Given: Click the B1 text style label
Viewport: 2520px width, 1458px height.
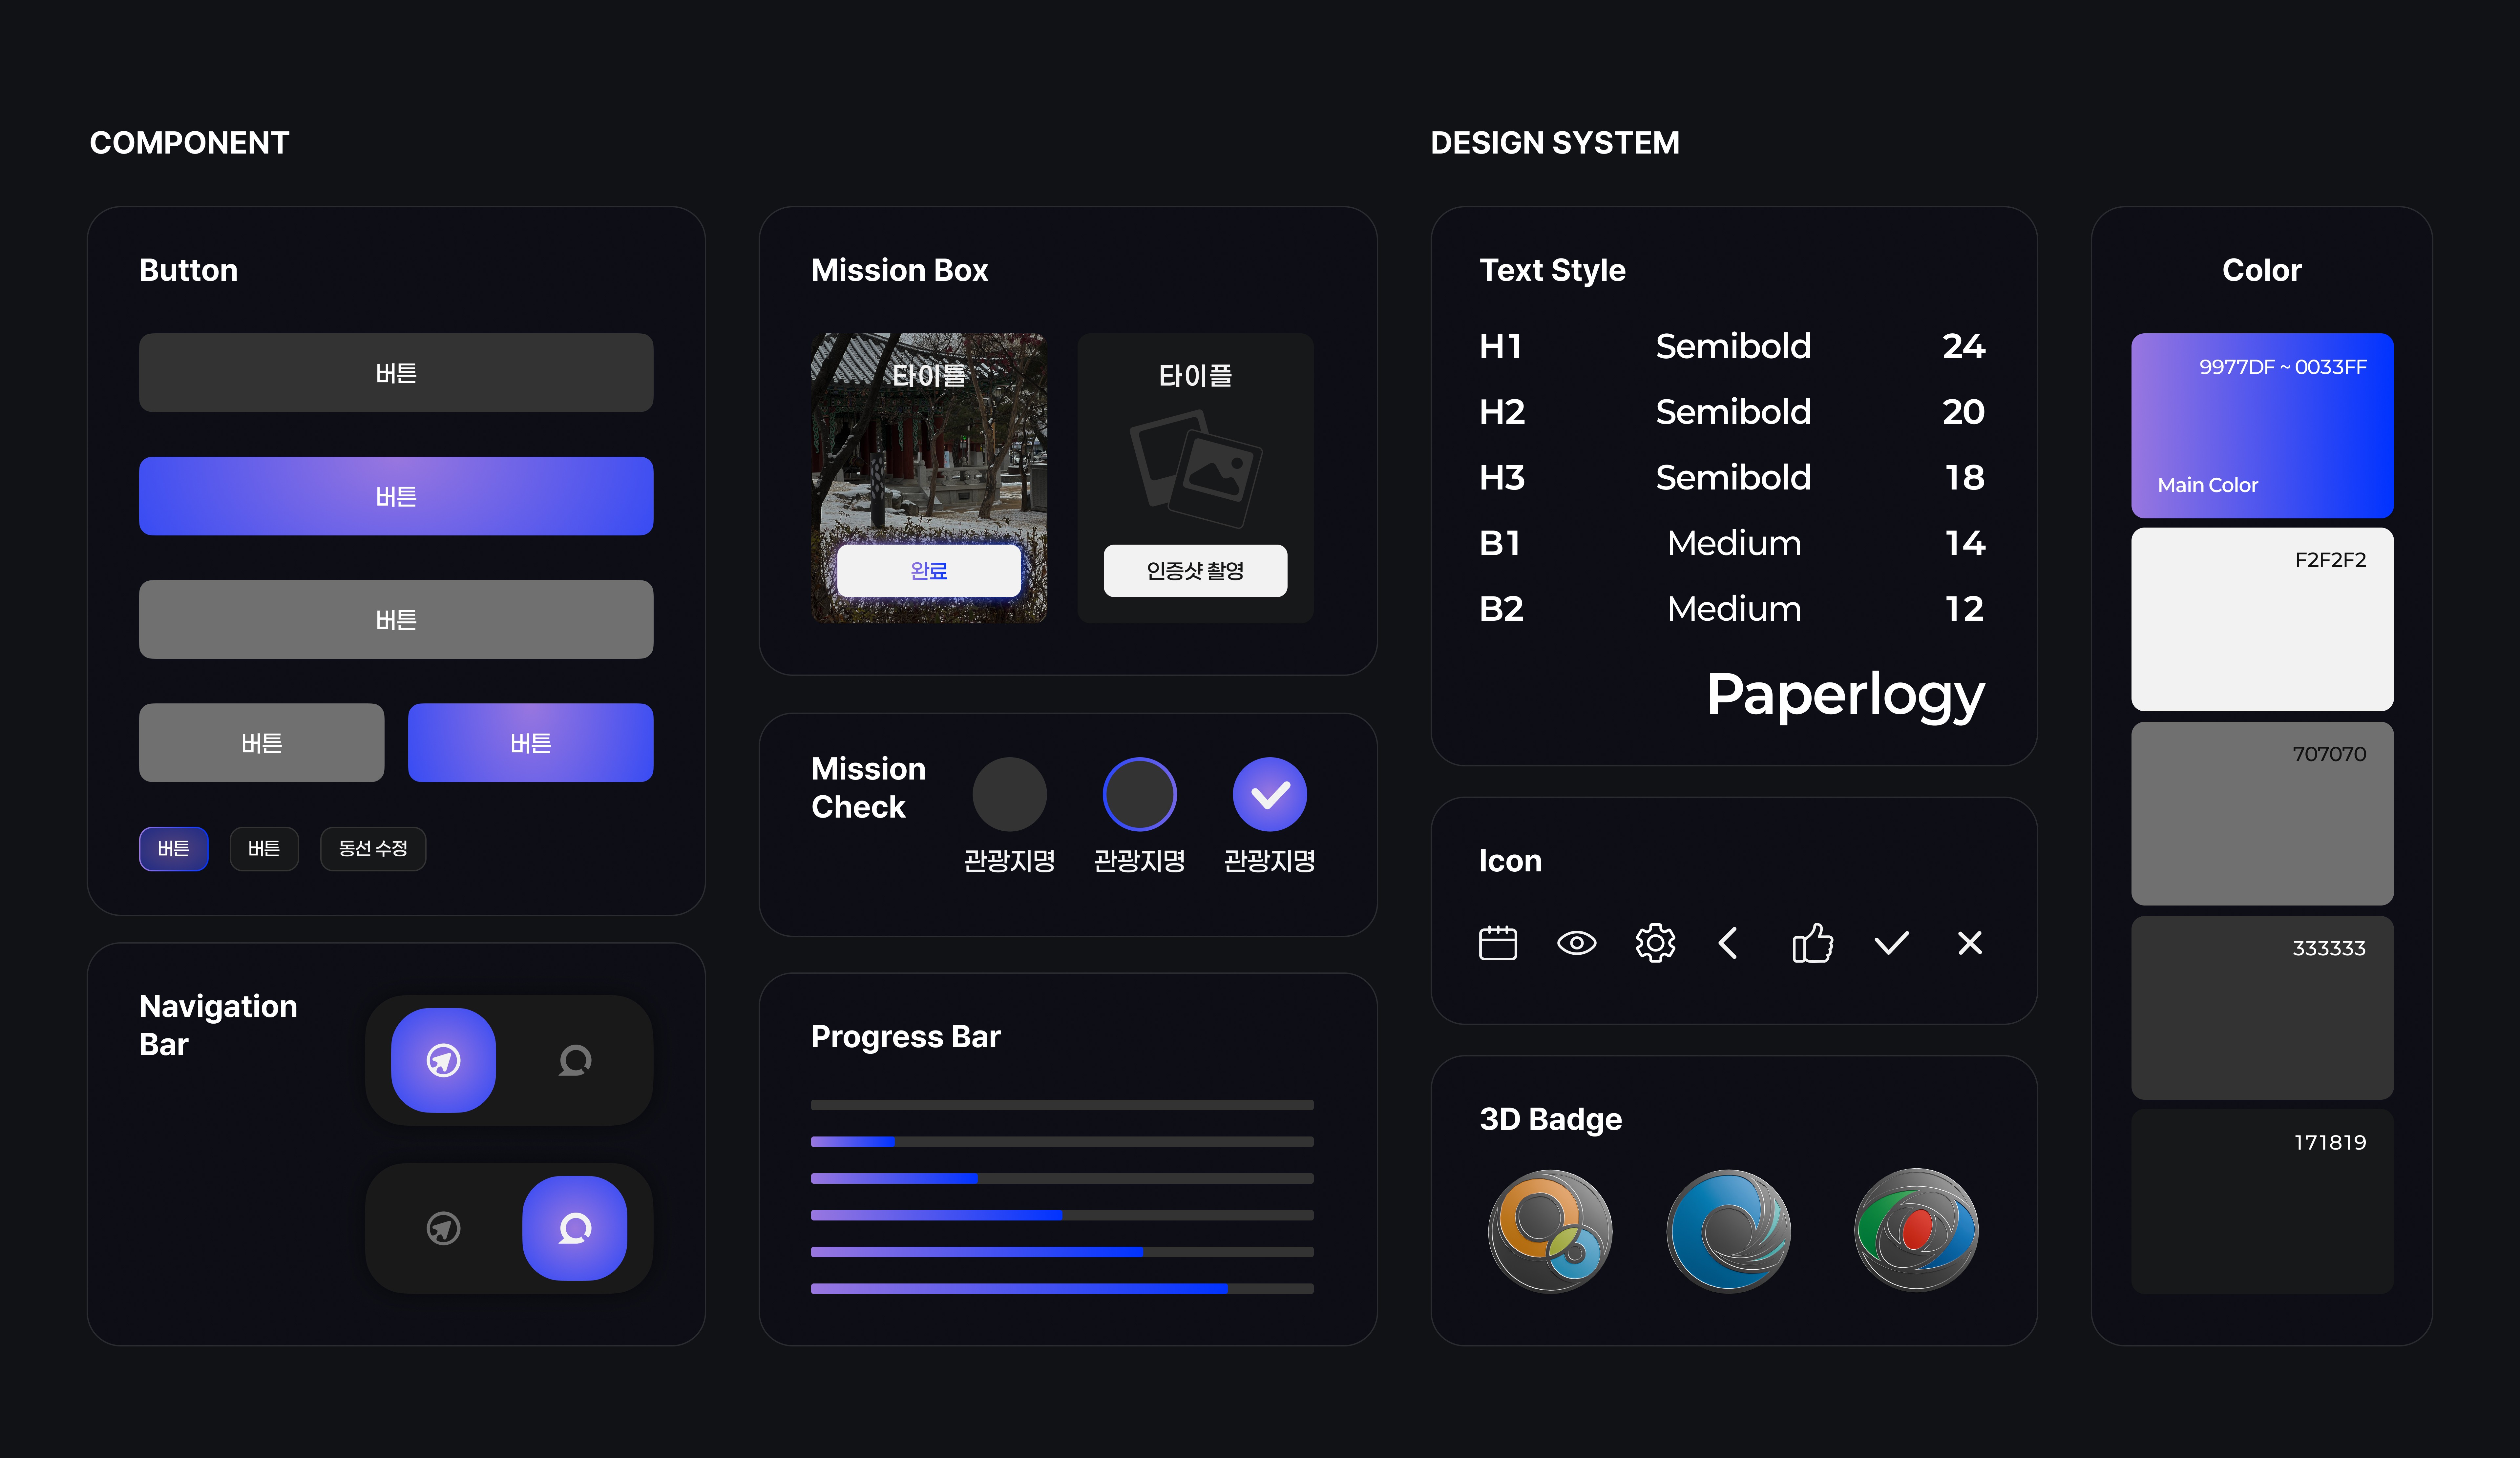Looking at the screenshot, I should tap(1500, 543).
